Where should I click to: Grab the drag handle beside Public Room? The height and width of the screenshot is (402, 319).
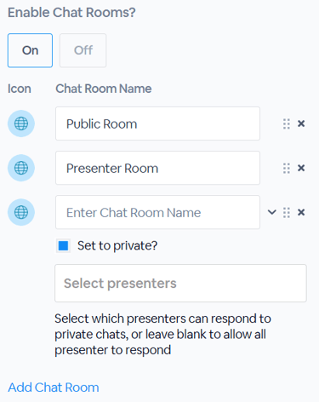(287, 123)
